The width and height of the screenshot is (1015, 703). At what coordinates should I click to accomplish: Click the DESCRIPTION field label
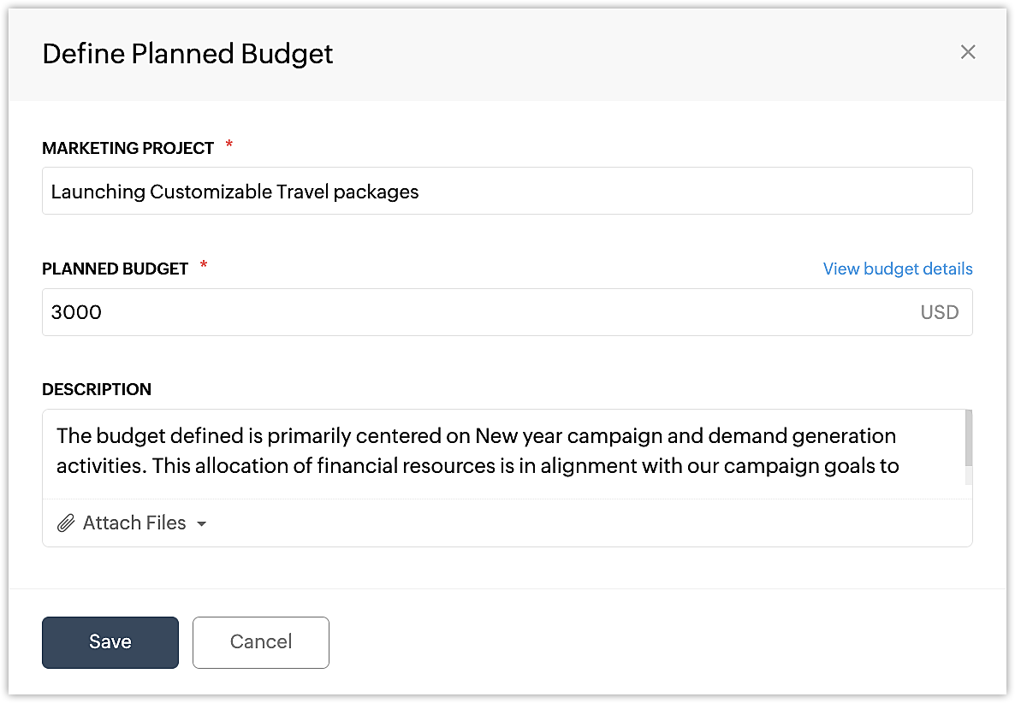tap(97, 389)
